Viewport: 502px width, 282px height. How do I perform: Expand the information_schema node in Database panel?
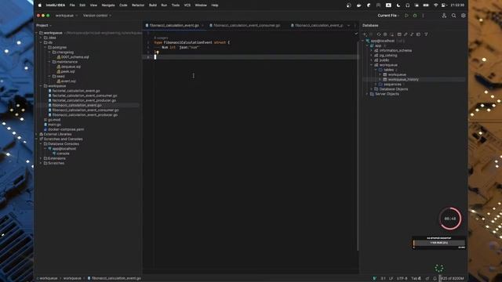pos(371,50)
